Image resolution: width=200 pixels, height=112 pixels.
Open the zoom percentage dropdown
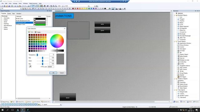click(62, 6)
